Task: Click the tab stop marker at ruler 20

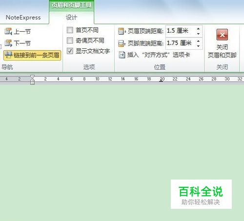Action: 161,81
